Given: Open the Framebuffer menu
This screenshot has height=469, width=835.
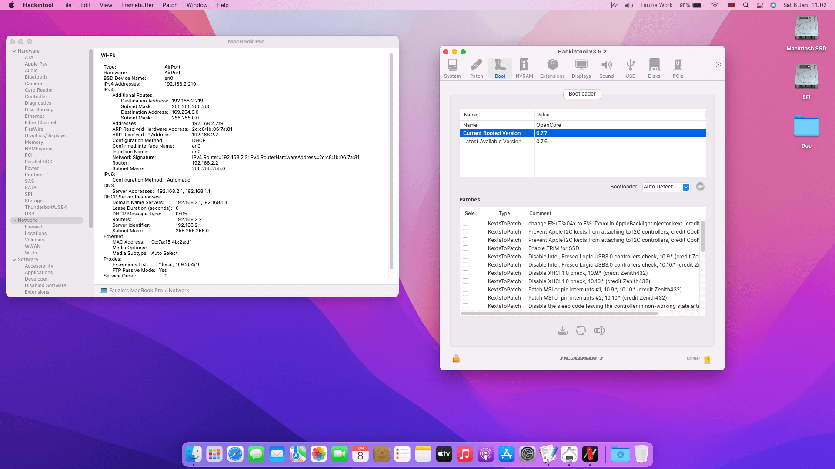Looking at the screenshot, I should [x=137, y=5].
